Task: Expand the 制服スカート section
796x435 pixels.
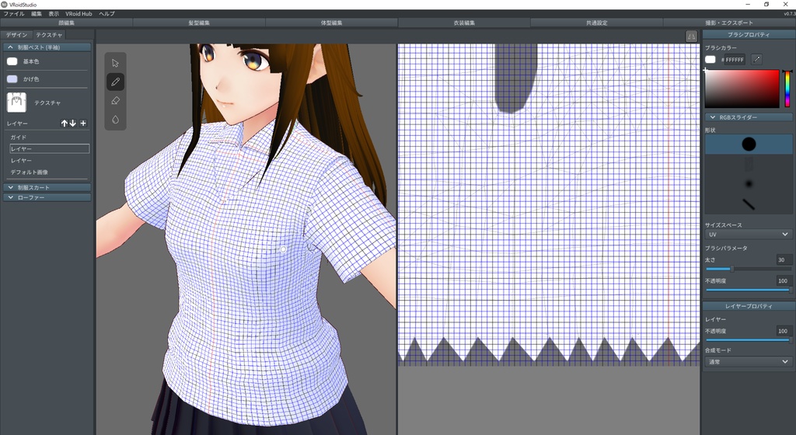Action: coord(47,187)
